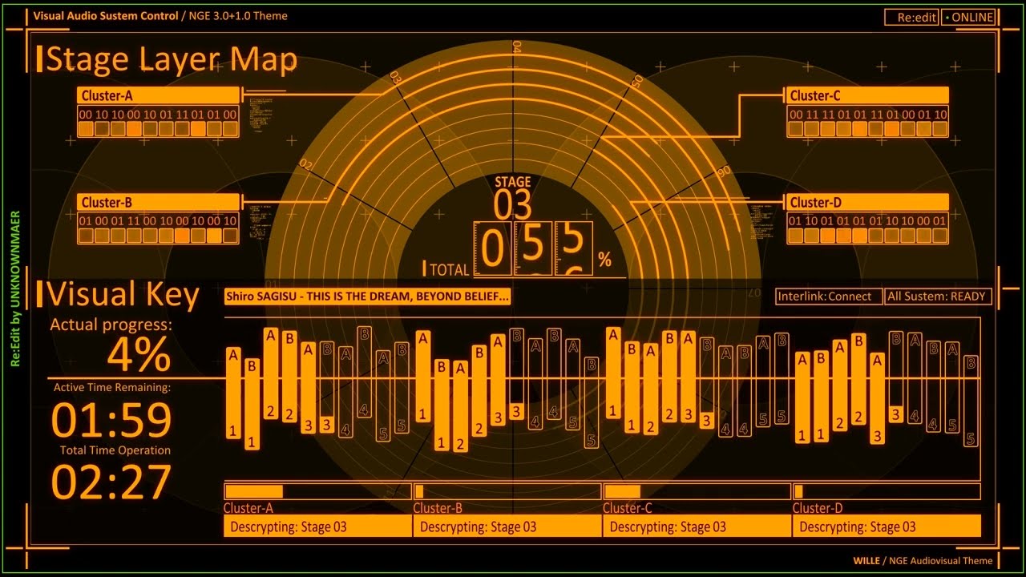Select the Cluster-C header in Stage Layer Map
Image resolution: width=1026 pixels, height=577 pixels.
[x=867, y=95]
